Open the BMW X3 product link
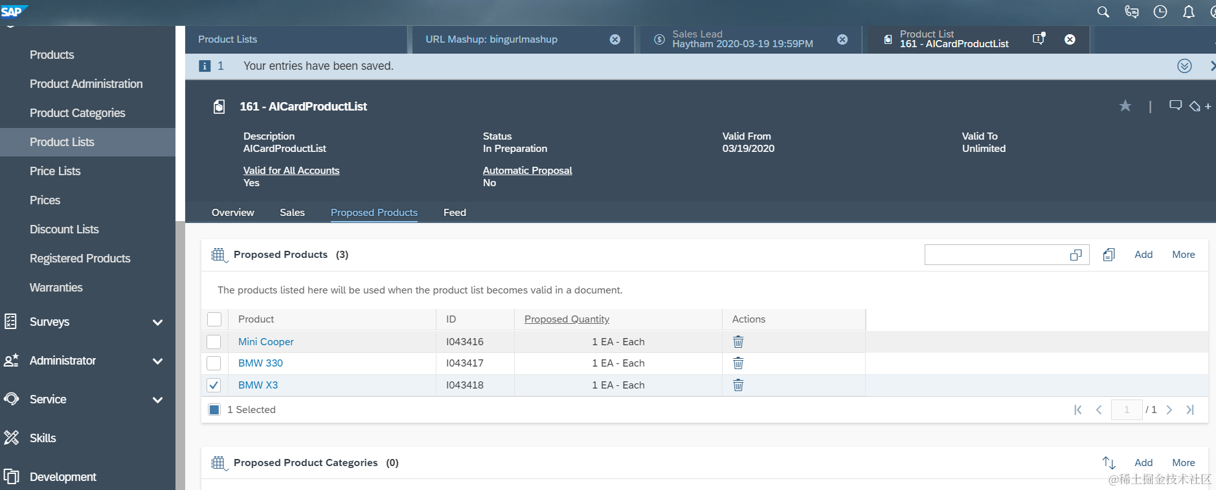This screenshot has width=1216, height=490. (x=258, y=385)
